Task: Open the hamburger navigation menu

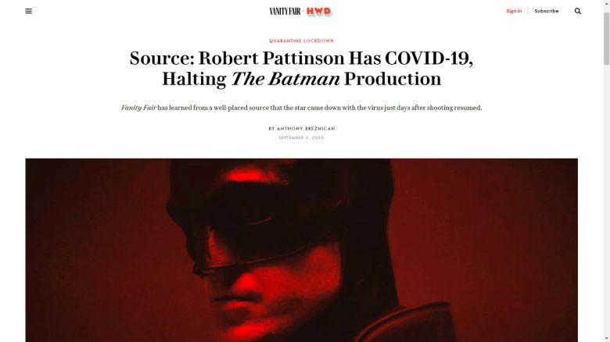Action: (x=28, y=11)
